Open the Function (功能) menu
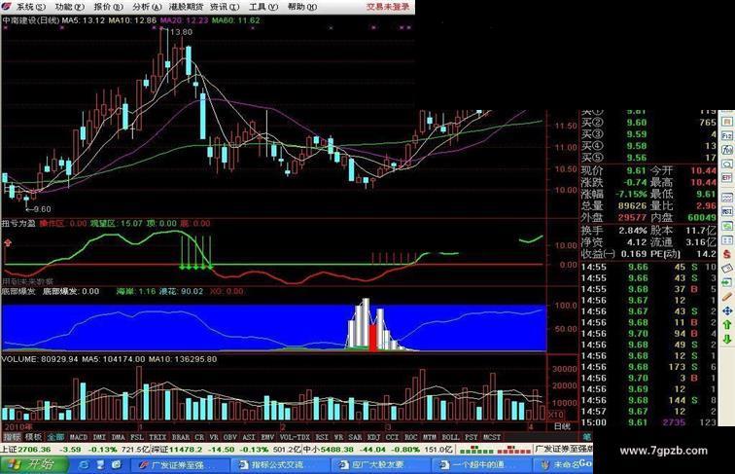 [70, 7]
